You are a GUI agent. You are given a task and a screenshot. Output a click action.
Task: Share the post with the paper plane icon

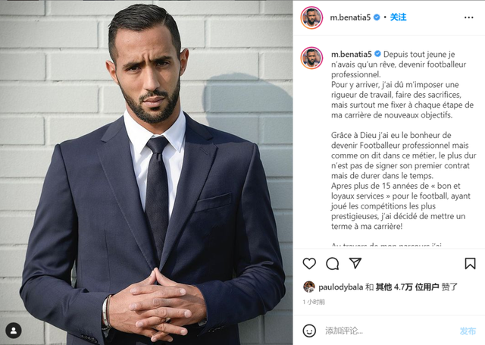355,263
